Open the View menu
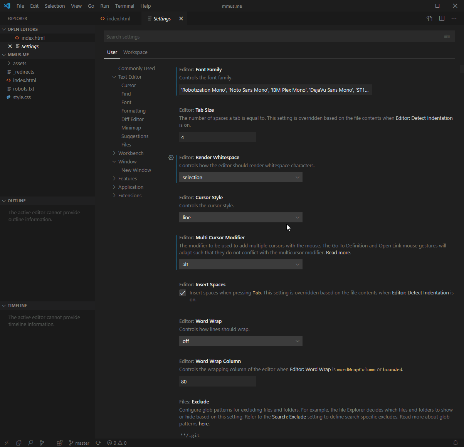This screenshot has width=464, height=447. pos(76,6)
